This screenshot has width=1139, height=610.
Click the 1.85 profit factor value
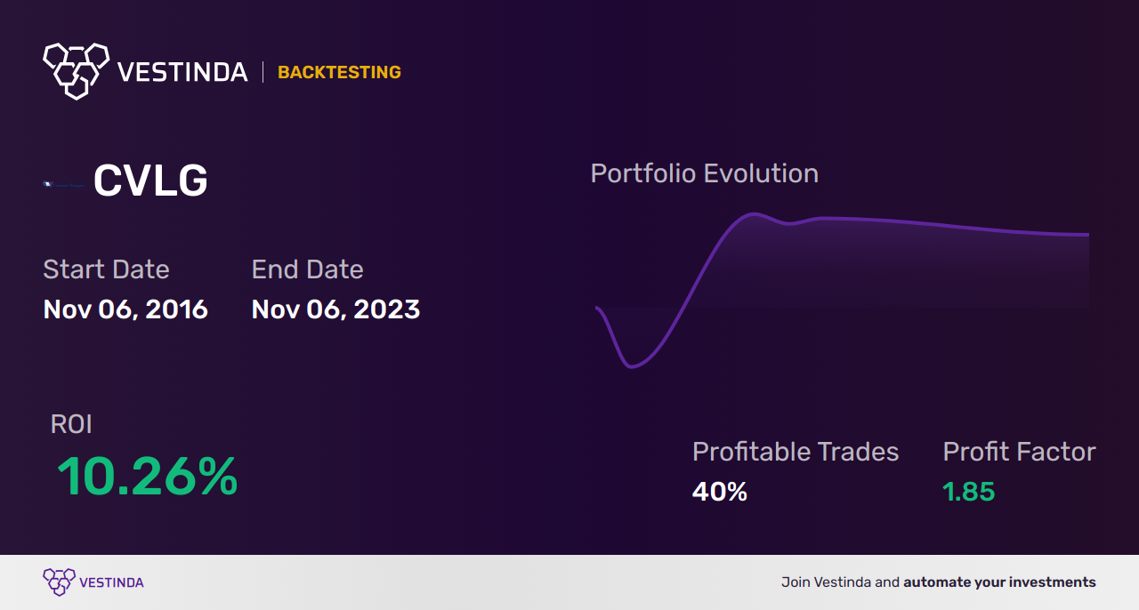point(968,492)
